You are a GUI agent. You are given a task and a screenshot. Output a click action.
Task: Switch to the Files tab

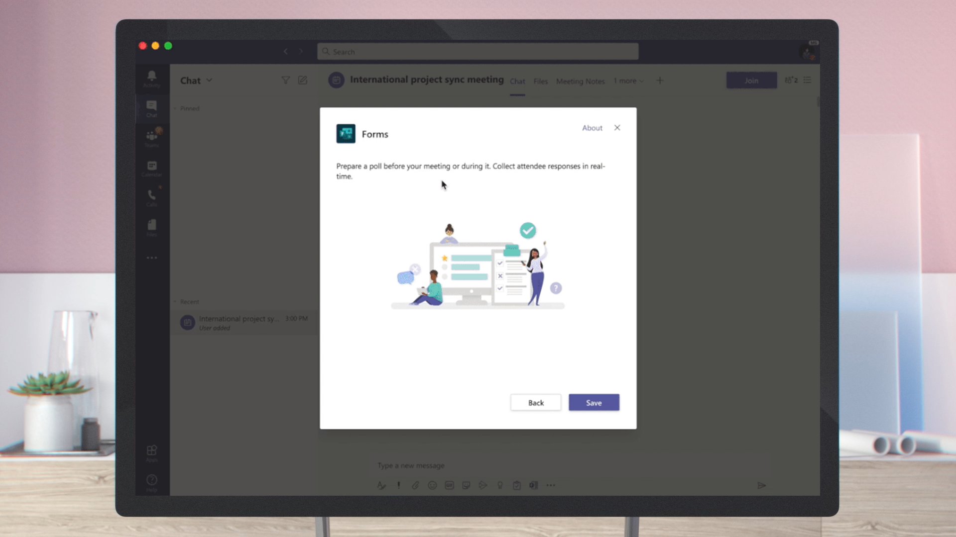tap(540, 81)
